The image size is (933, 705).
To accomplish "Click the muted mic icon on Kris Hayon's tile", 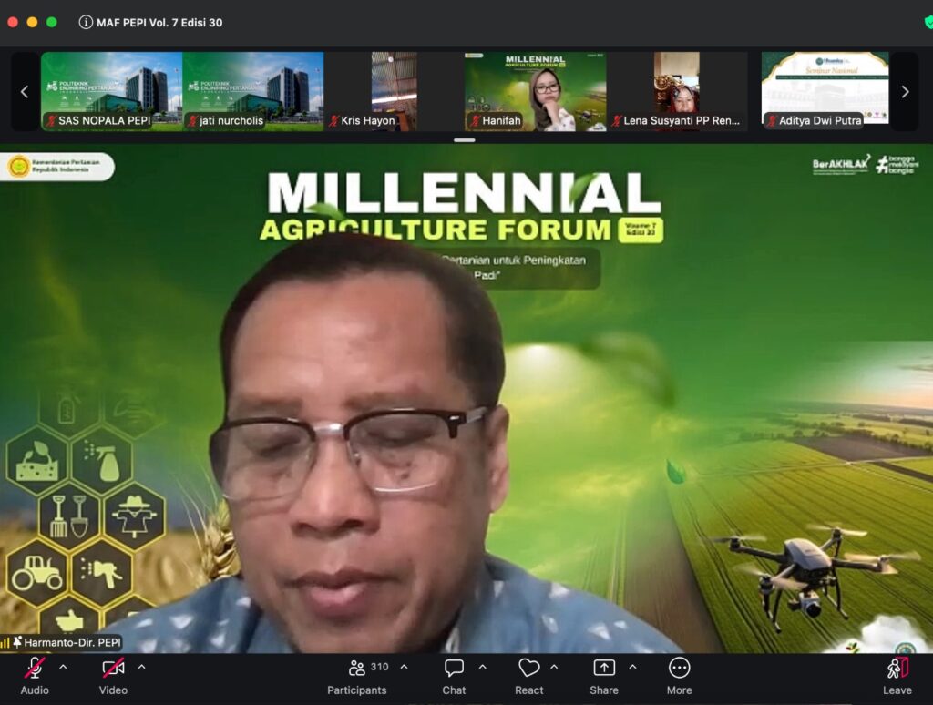I will pos(333,121).
